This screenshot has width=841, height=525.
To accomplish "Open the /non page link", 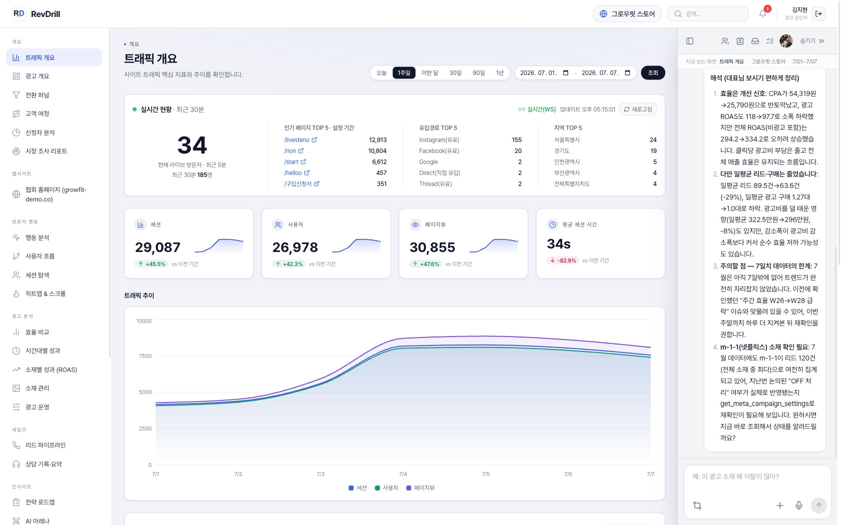I will (294, 151).
